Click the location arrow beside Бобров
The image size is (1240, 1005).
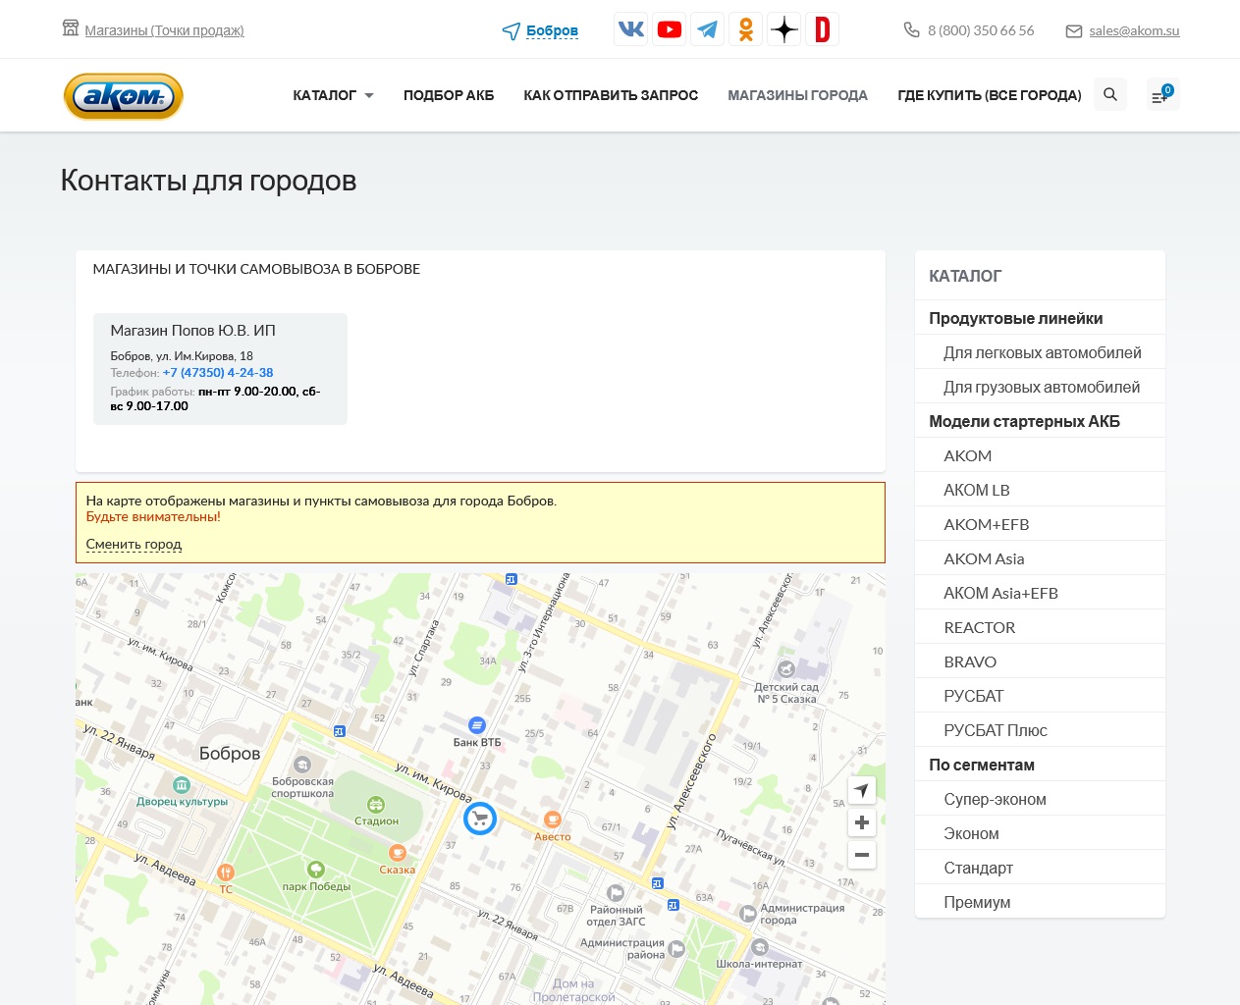click(511, 31)
